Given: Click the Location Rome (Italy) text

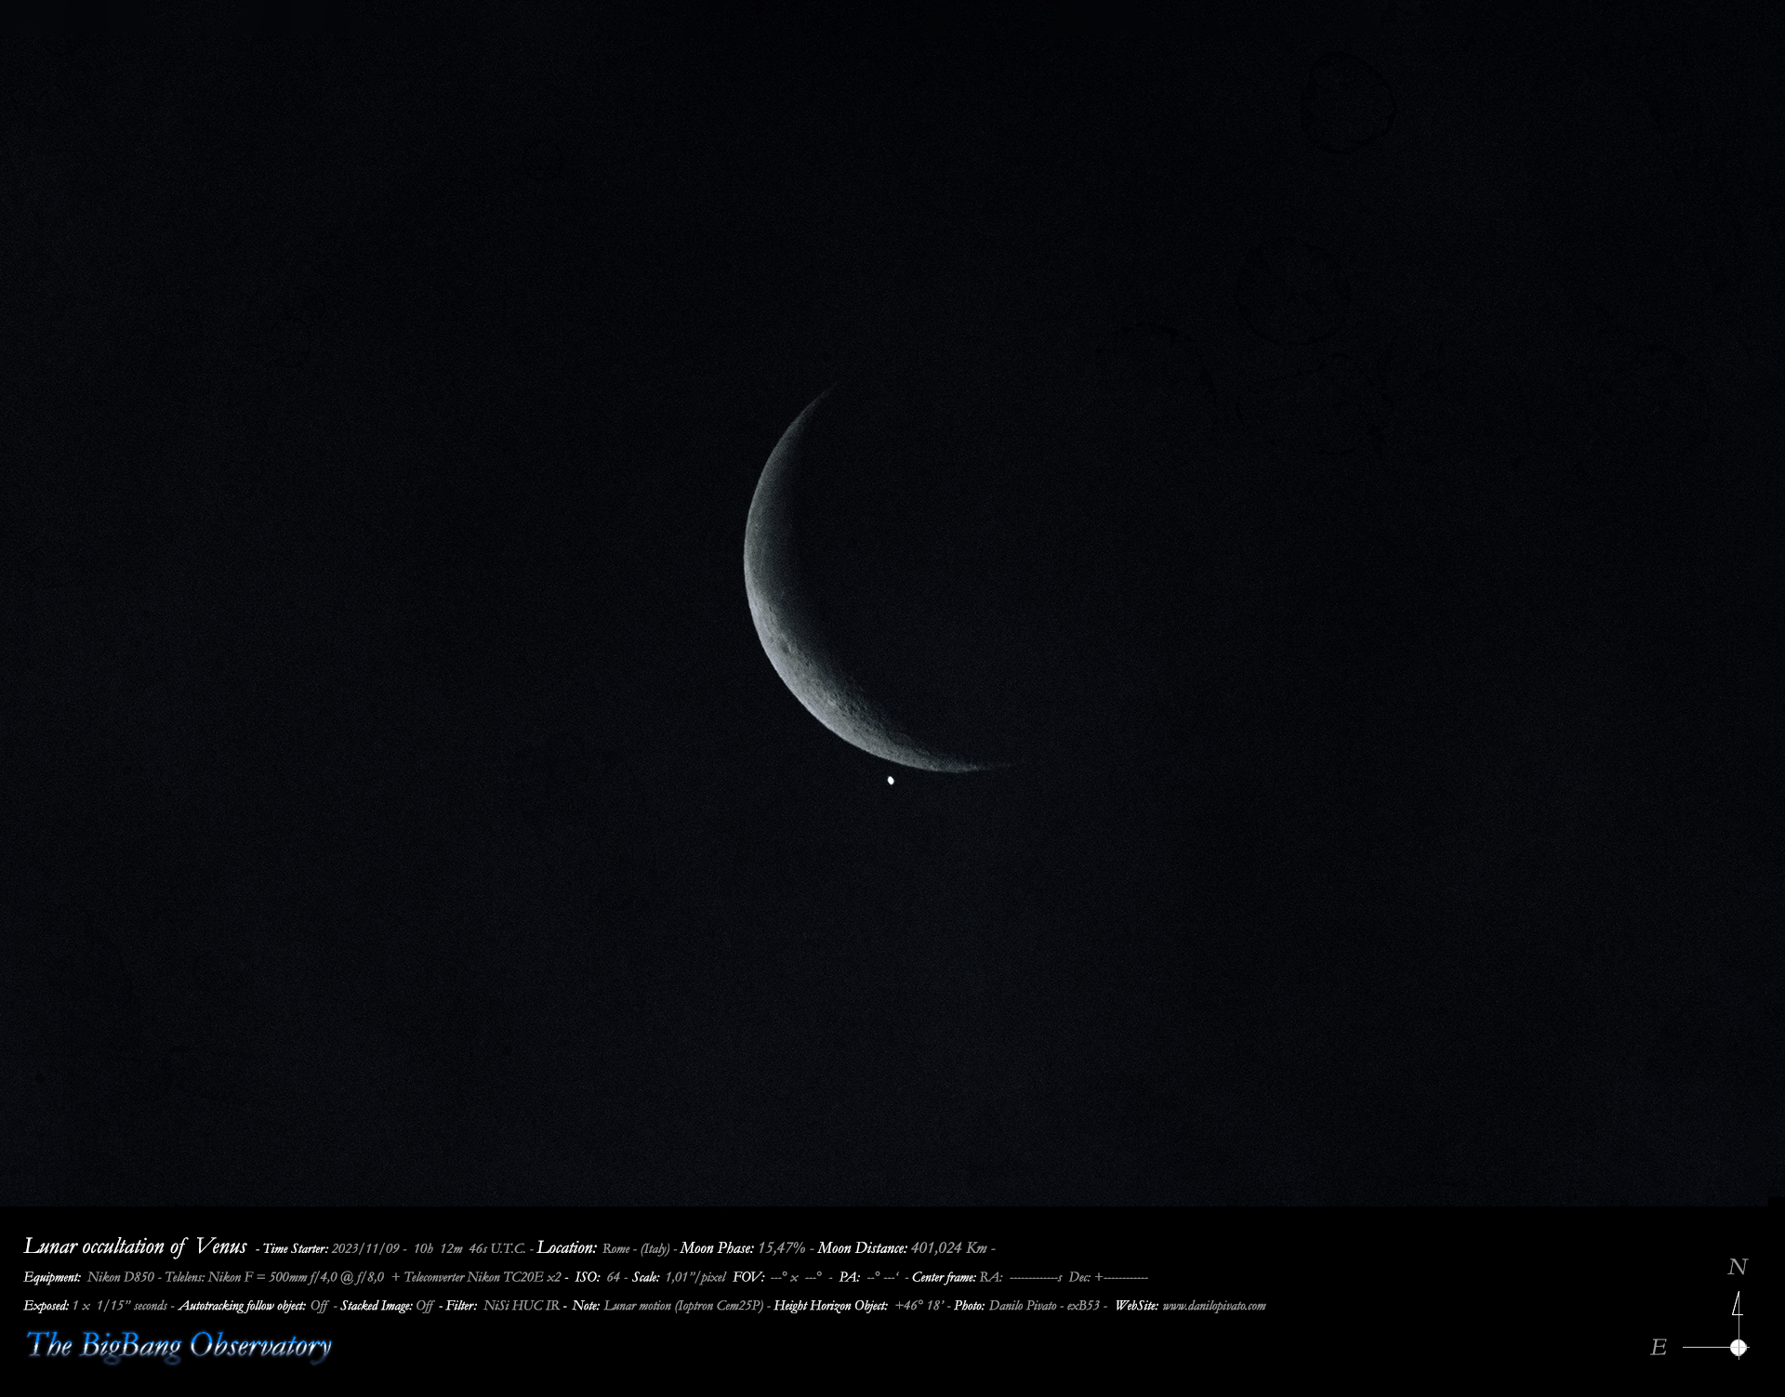Looking at the screenshot, I should pos(636,1248).
